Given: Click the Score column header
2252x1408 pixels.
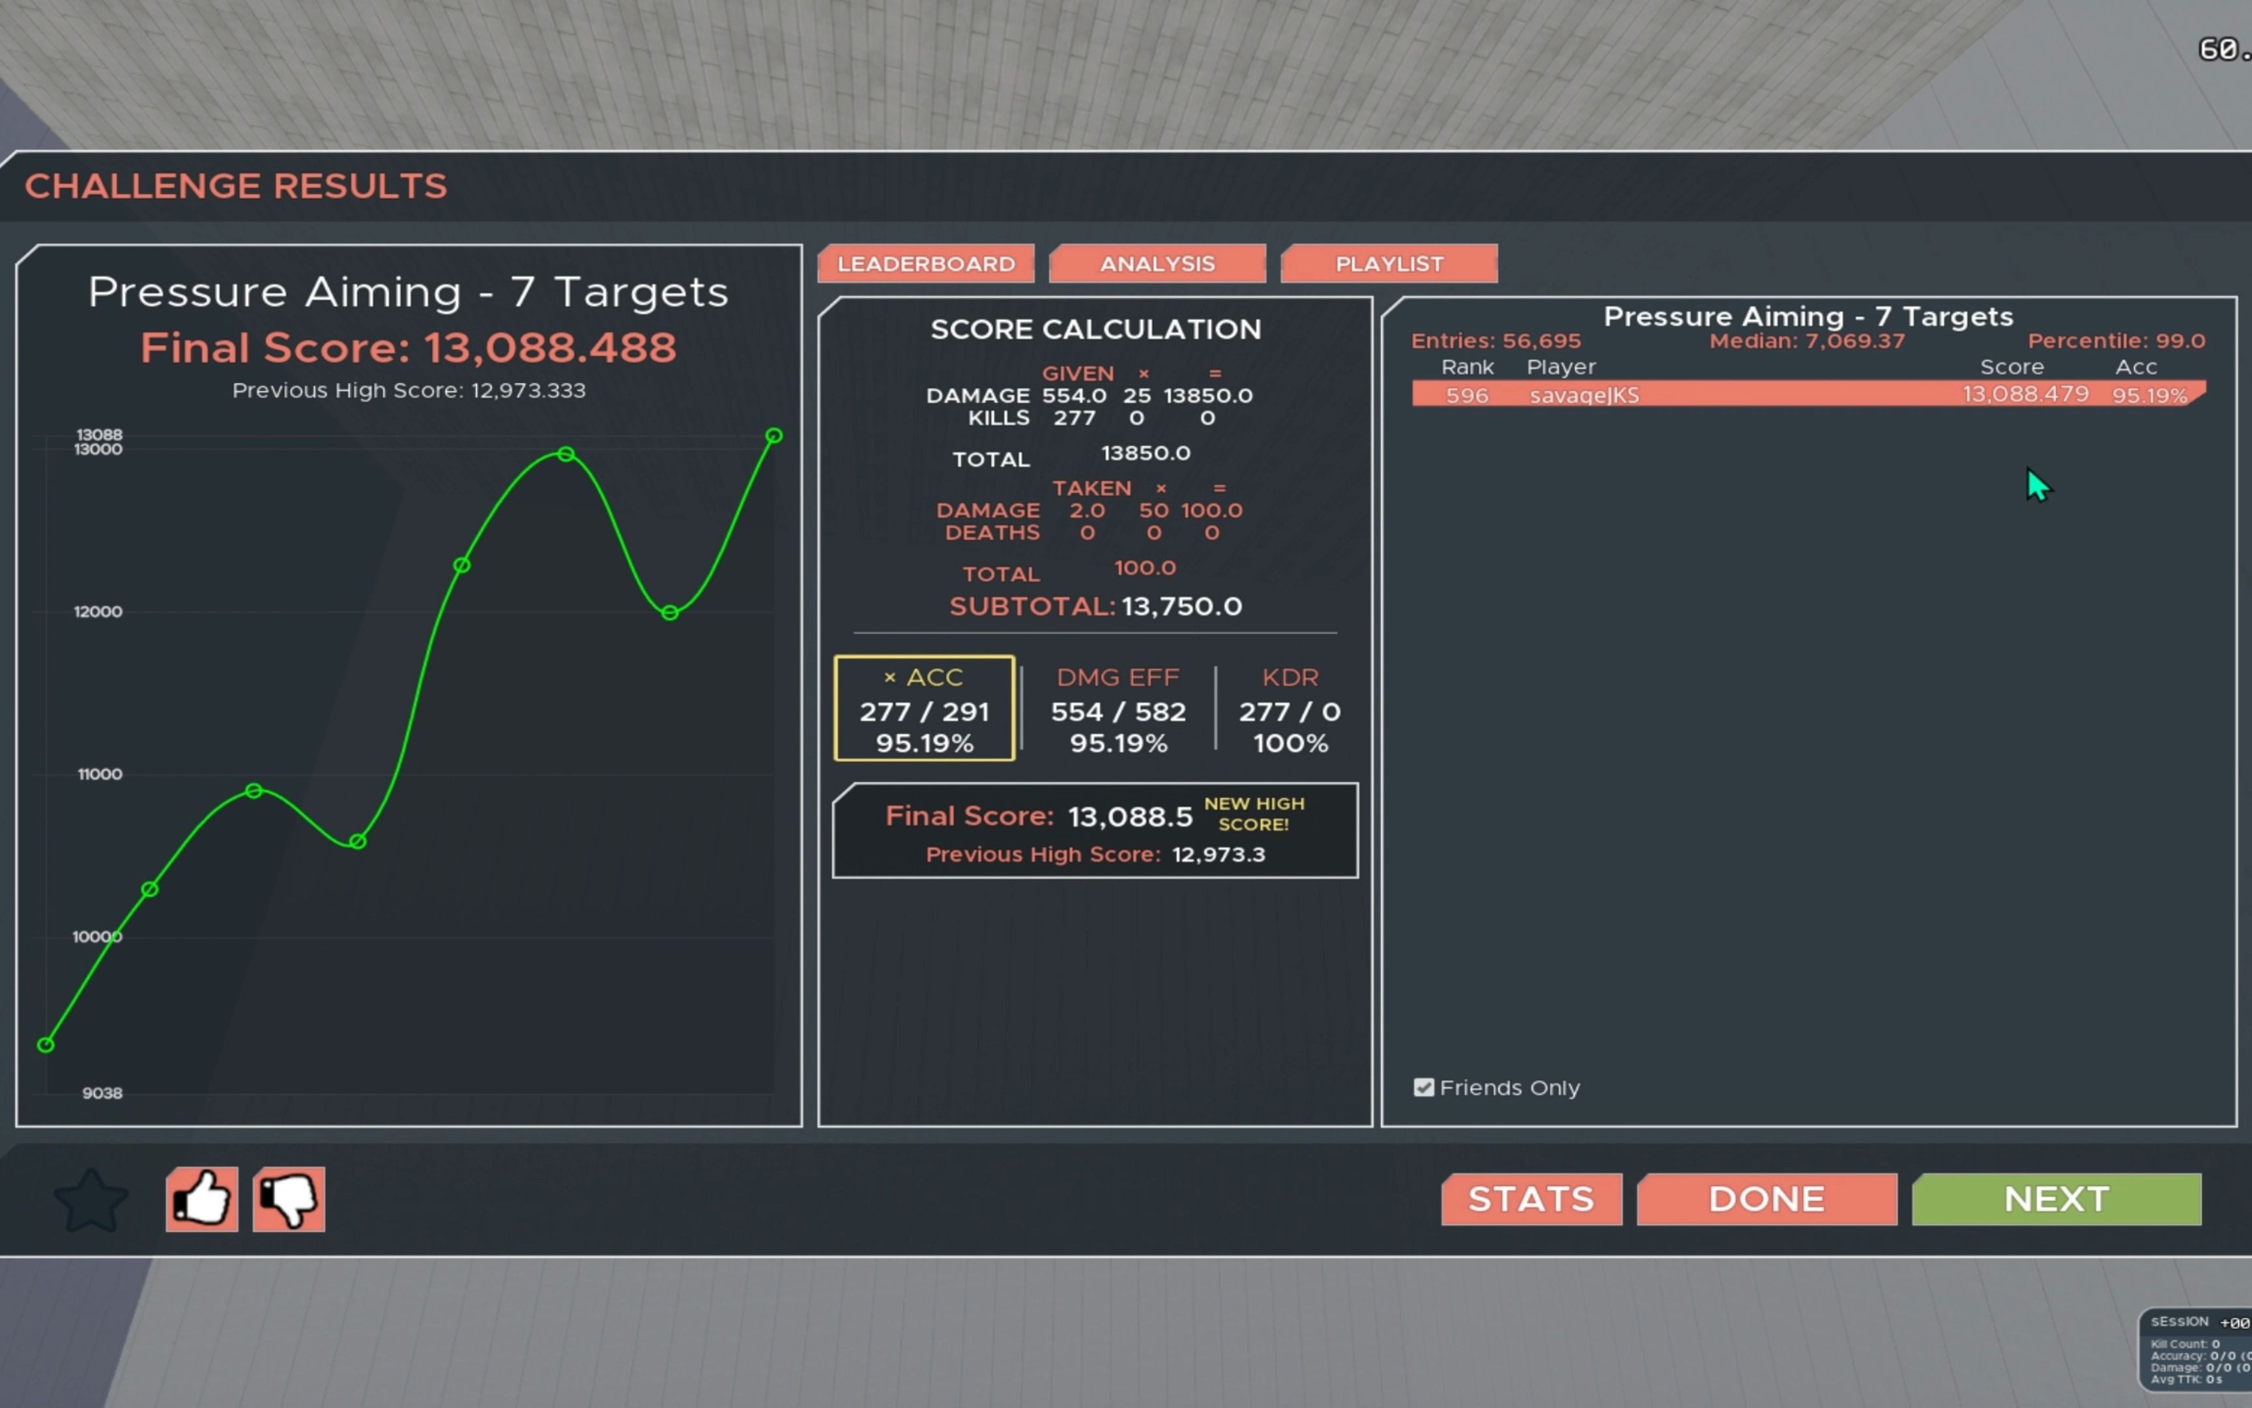Looking at the screenshot, I should point(2011,367).
